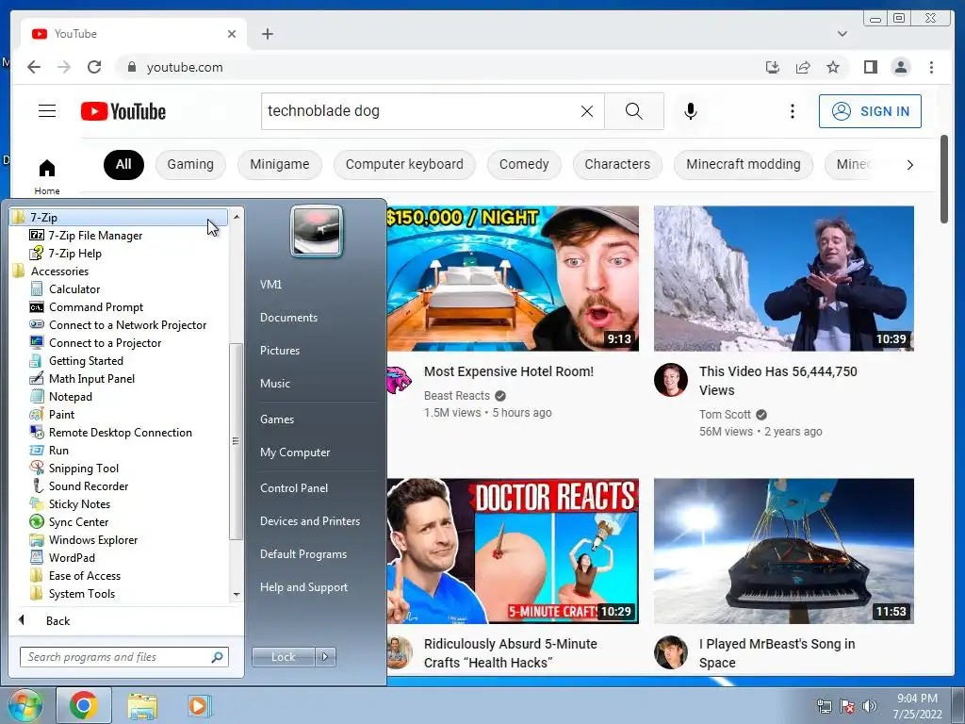Viewport: 965px width, 724px height.
Task: Install YouTube app icon in address bar
Action: [x=773, y=67]
